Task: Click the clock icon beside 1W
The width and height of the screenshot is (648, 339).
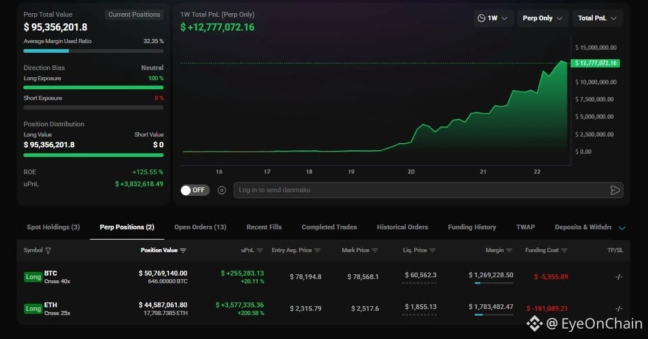Action: pos(481,18)
